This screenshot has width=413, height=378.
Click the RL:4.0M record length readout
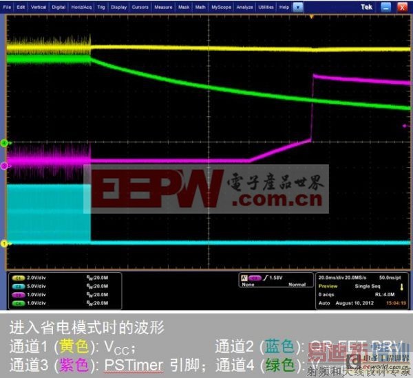[x=385, y=295]
